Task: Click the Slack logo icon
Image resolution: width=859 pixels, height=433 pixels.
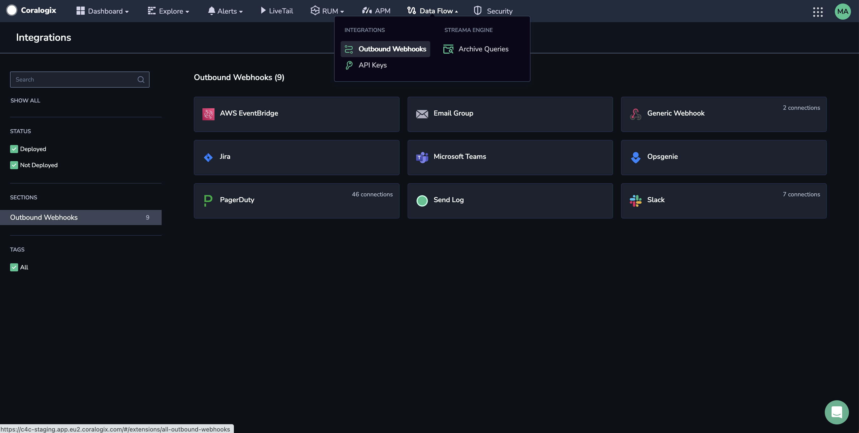Action: [x=635, y=201]
